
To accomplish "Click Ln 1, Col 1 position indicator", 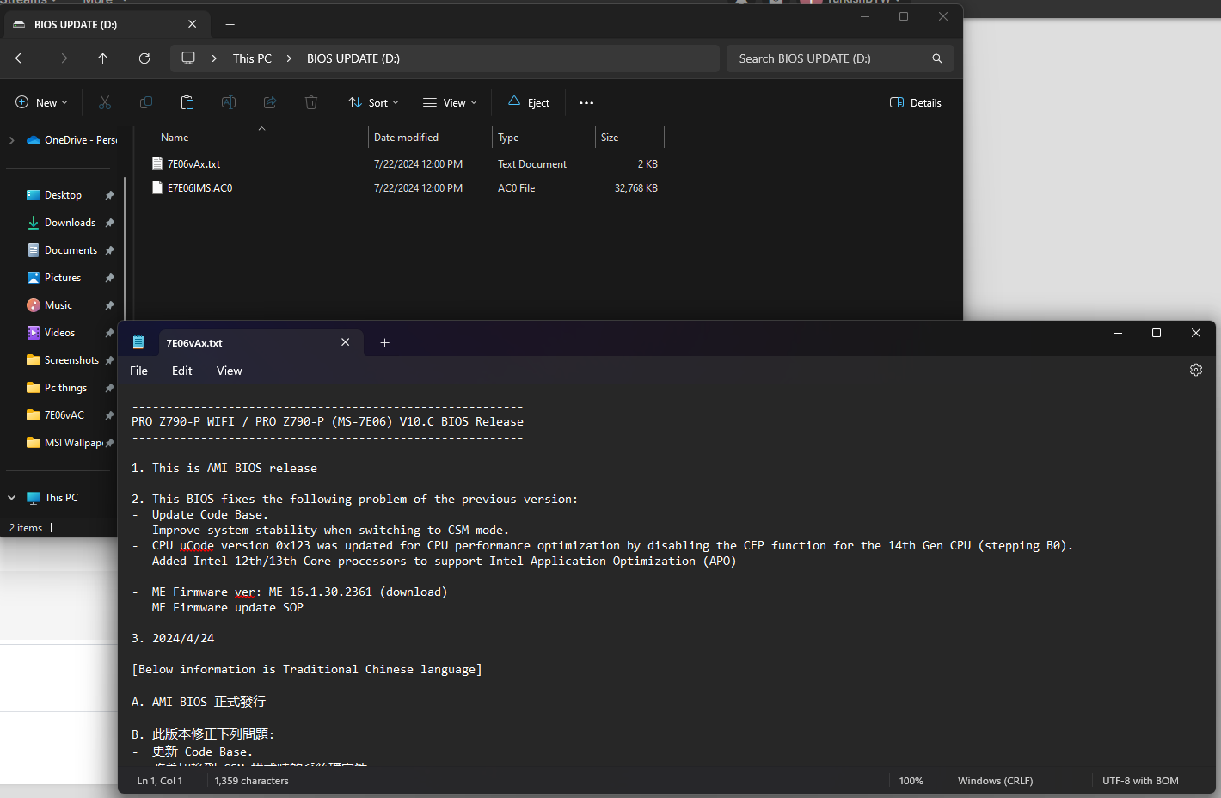I will 160,781.
